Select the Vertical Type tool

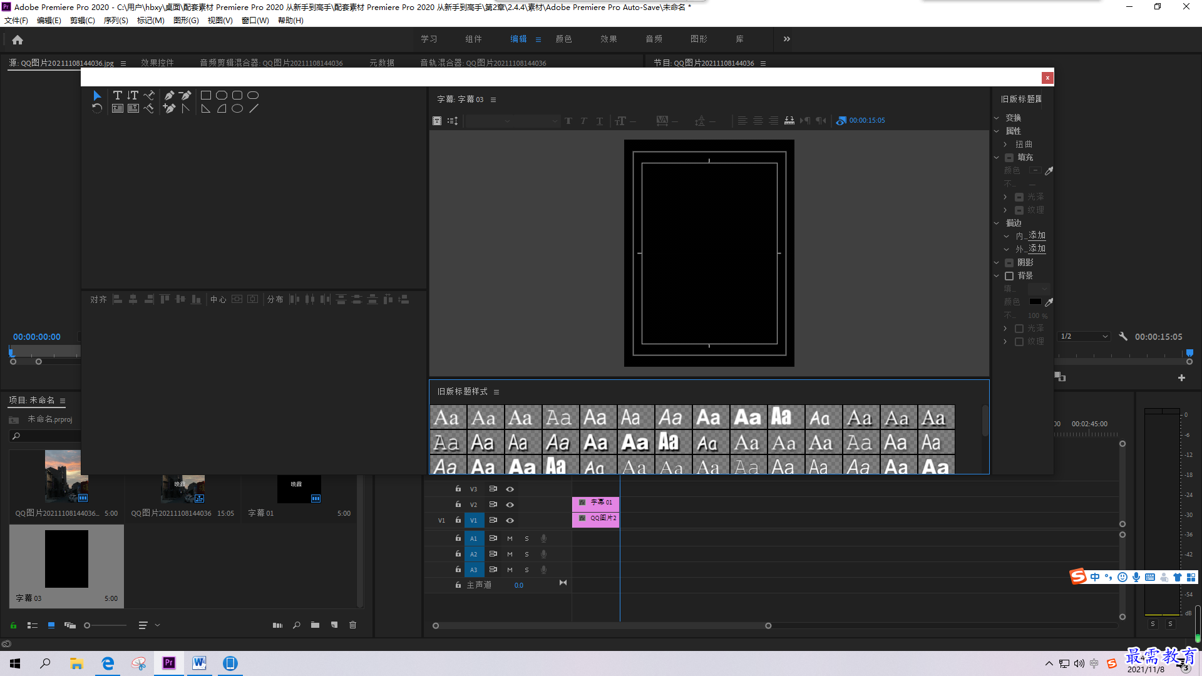(x=133, y=95)
